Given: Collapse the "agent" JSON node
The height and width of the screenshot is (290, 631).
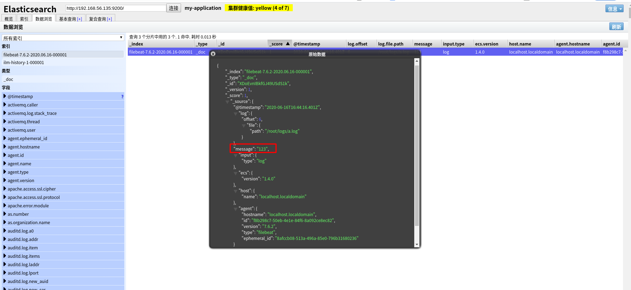Looking at the screenshot, I should click(236, 209).
